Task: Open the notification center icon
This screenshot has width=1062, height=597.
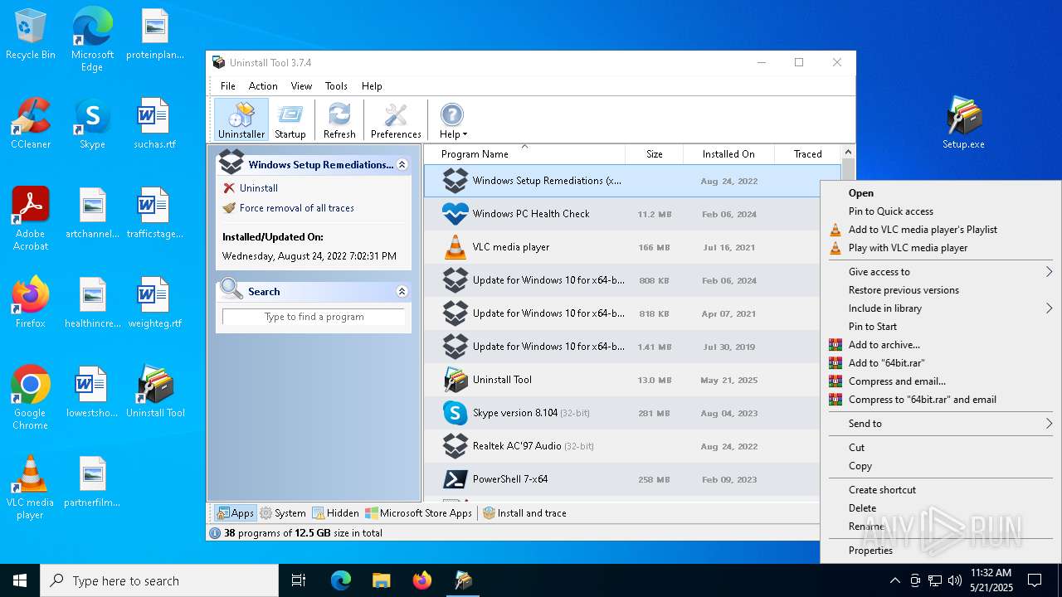Action: pos(1035,580)
